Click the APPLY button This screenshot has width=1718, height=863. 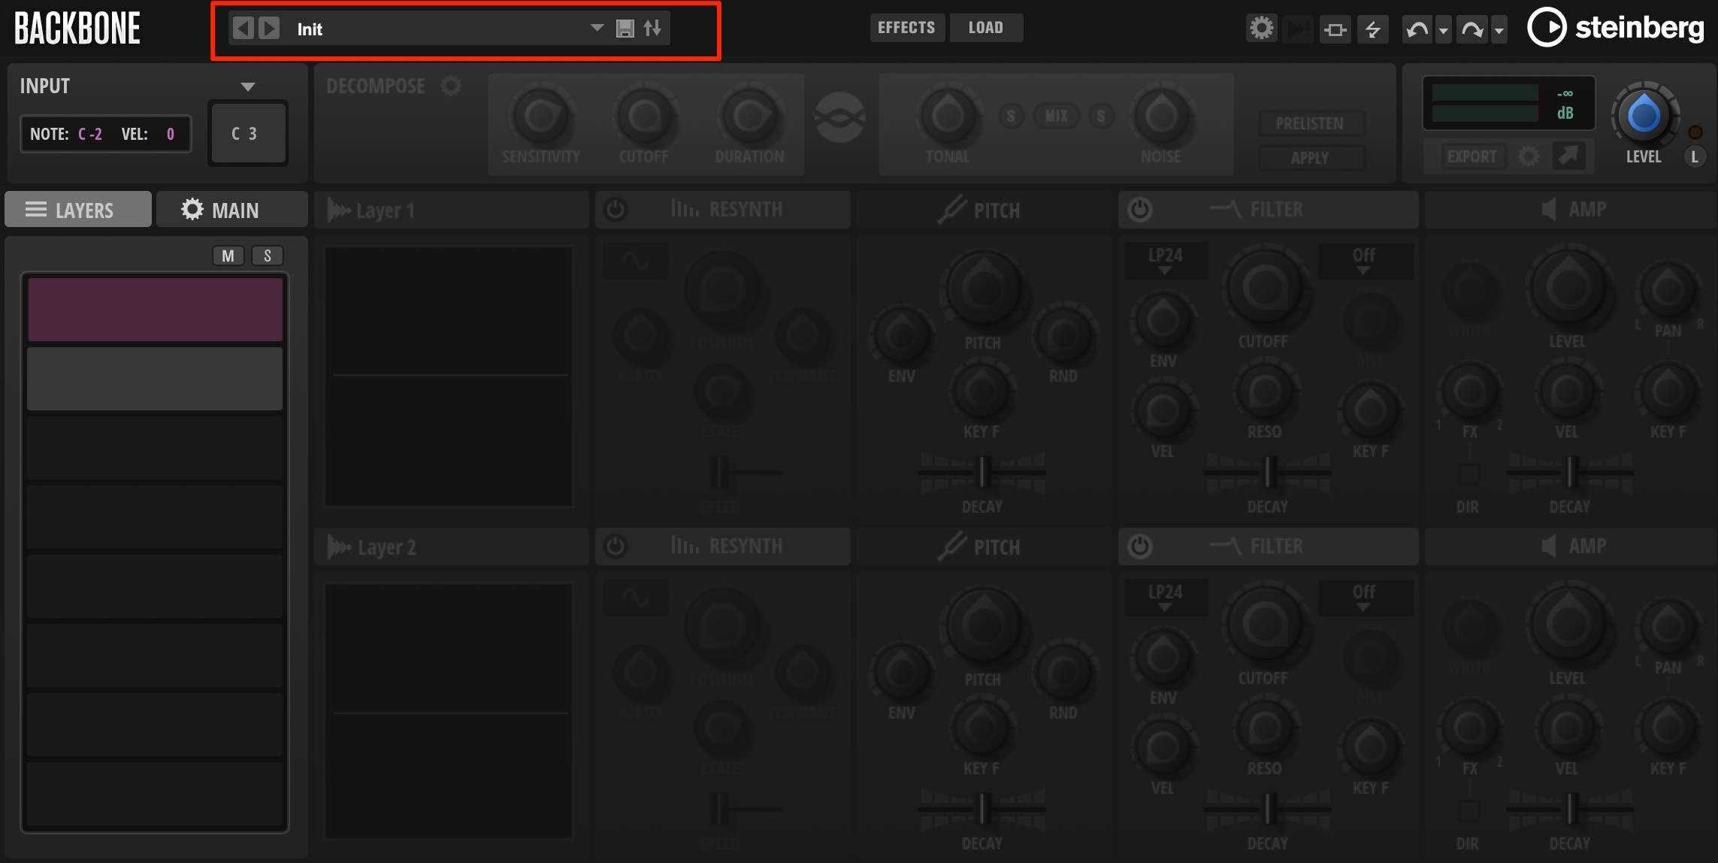(x=1310, y=158)
